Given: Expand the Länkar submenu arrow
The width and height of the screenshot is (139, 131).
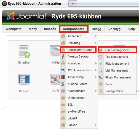Looking at the screenshot, I should (96, 125).
